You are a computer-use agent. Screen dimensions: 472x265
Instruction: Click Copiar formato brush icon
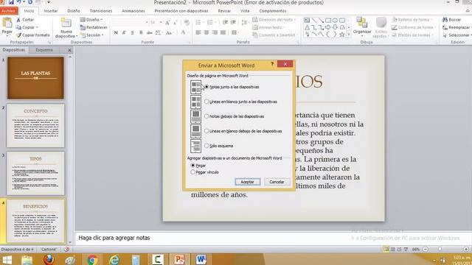click(18, 35)
